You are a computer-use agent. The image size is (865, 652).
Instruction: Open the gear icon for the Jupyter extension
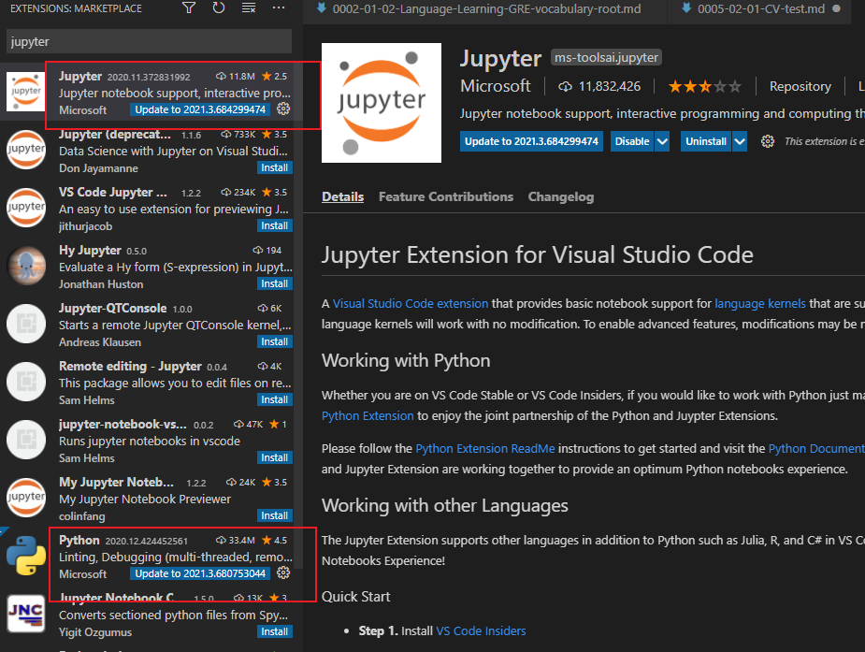tap(283, 109)
